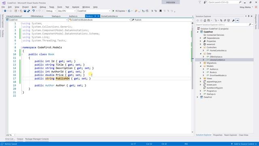
Task: Click the Save All icon
Action: tap(29, 11)
